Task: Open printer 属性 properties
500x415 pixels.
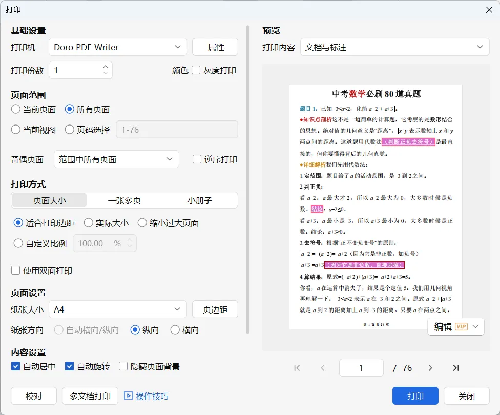Action: (x=215, y=47)
